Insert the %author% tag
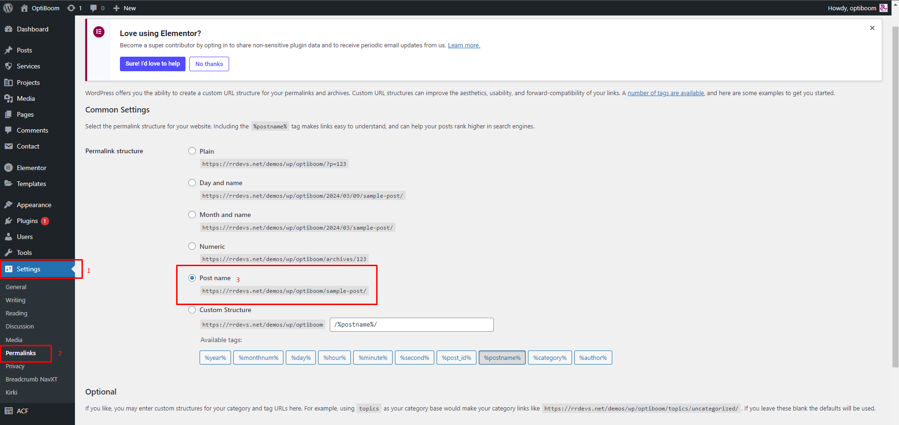 593,358
